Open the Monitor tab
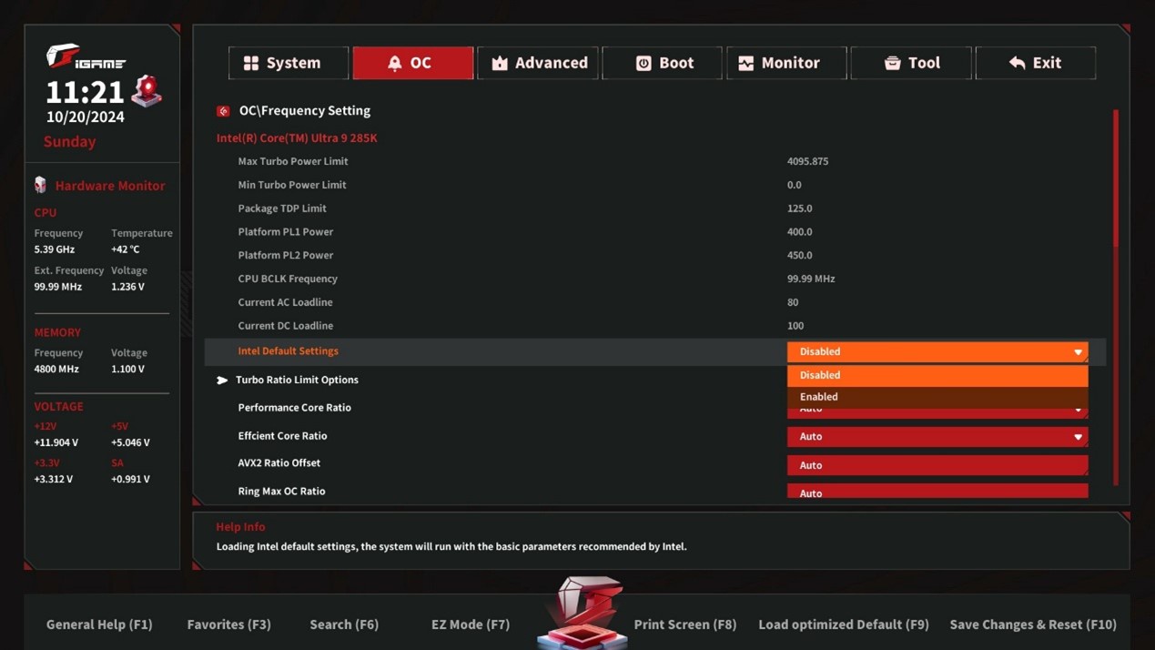Image resolution: width=1155 pixels, height=650 pixels. tap(786, 63)
